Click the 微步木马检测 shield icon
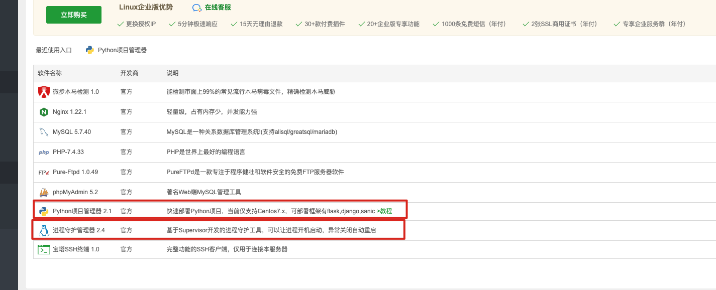The width and height of the screenshot is (716, 290). [x=44, y=92]
